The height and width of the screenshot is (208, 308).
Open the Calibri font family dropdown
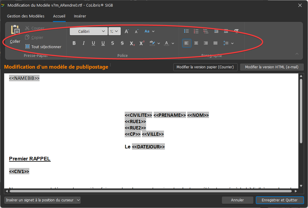tap(103, 31)
